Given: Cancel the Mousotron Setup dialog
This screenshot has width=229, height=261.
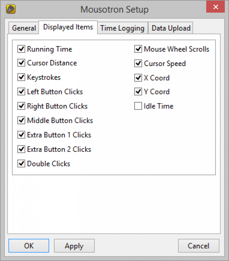Looking at the screenshot, I should (x=198, y=246).
